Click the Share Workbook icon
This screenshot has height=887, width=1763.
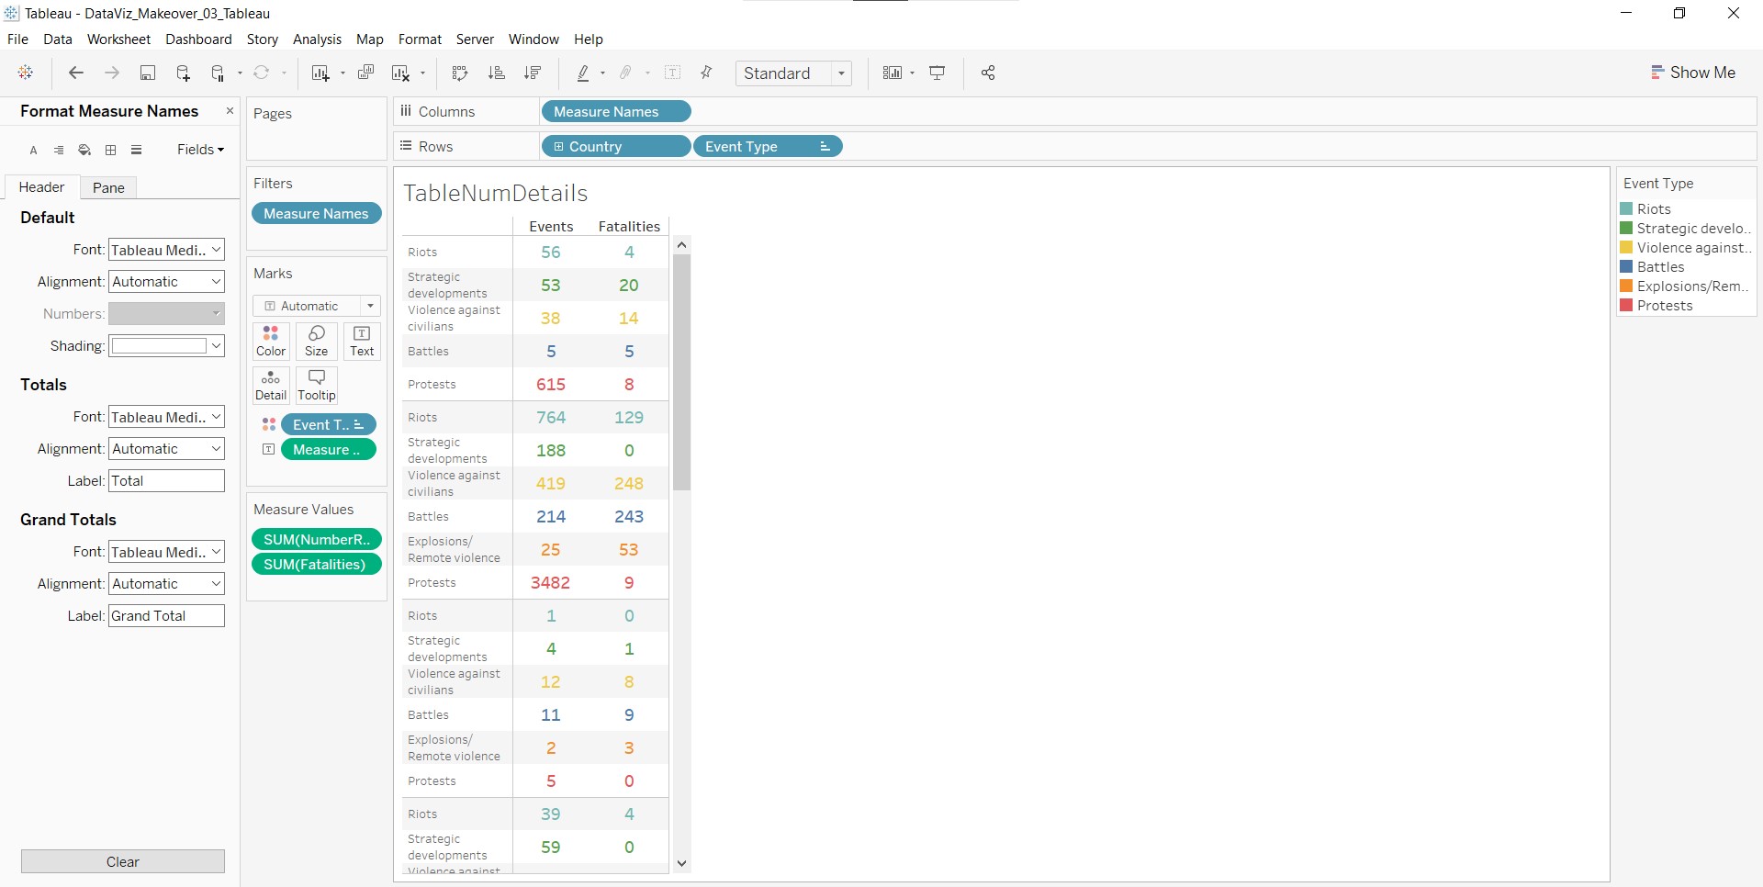(x=988, y=73)
